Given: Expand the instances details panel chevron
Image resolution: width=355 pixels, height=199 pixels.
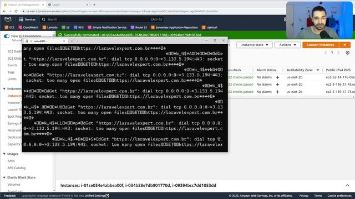Looking at the screenshot, I should 347,186.
